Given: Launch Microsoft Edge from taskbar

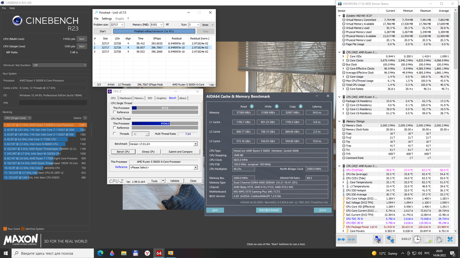Looking at the screenshot, I should tap(101, 253).
